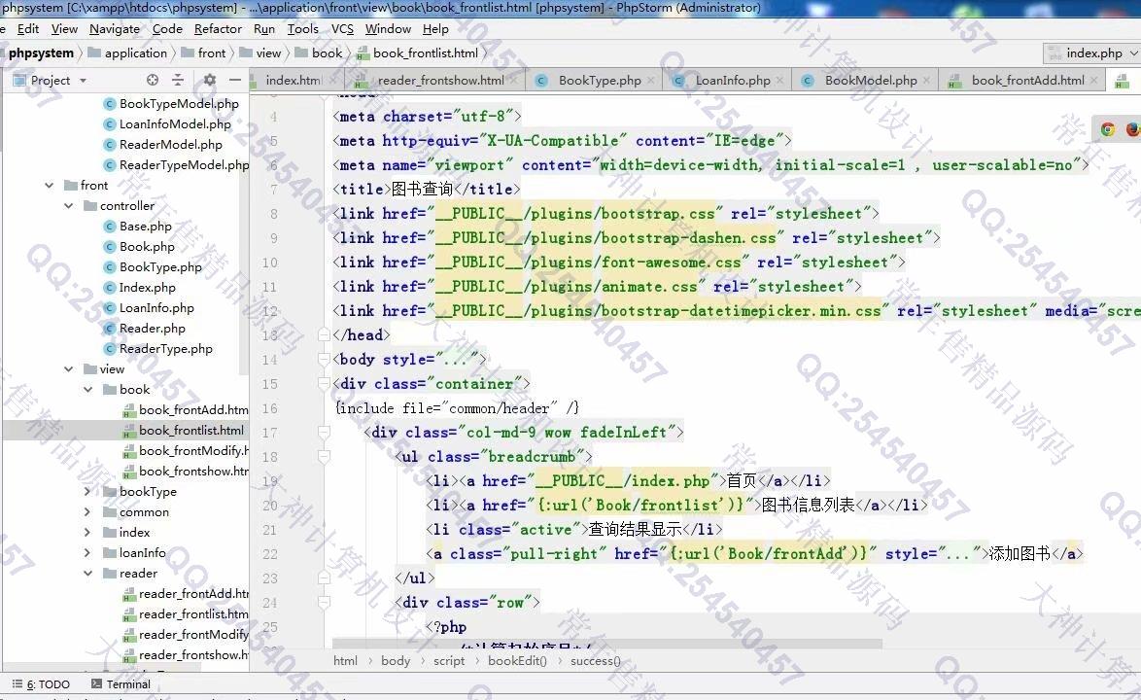Image resolution: width=1141 pixels, height=700 pixels.
Task: Fold the container div at line 15
Action: tap(324, 384)
